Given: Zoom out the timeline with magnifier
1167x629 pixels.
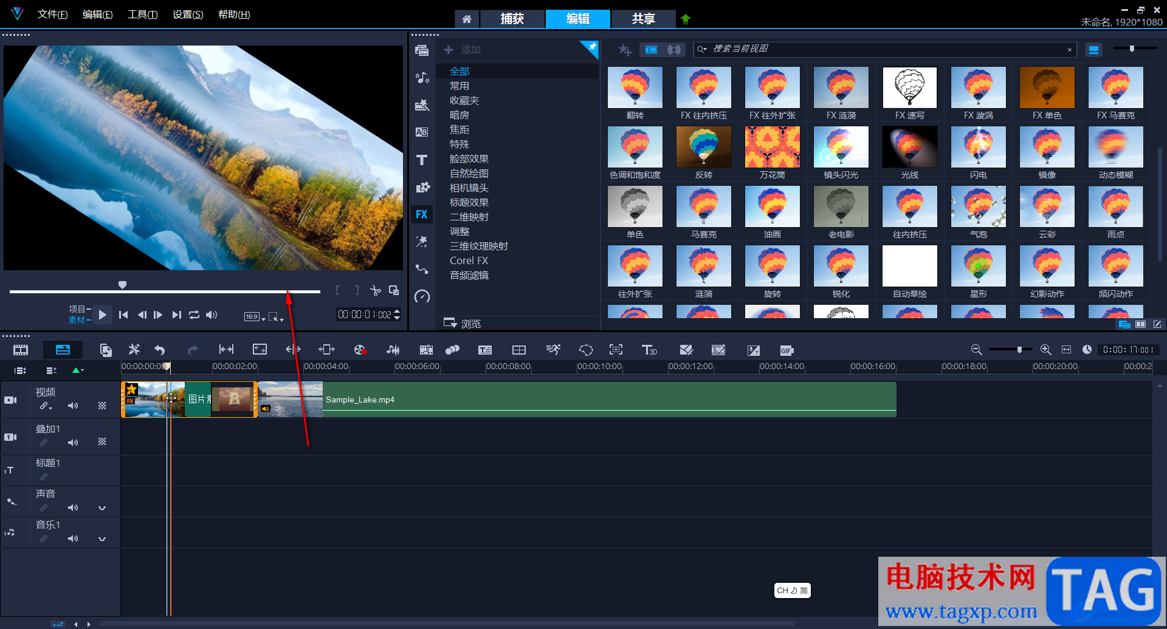Looking at the screenshot, I should pyautogui.click(x=976, y=350).
